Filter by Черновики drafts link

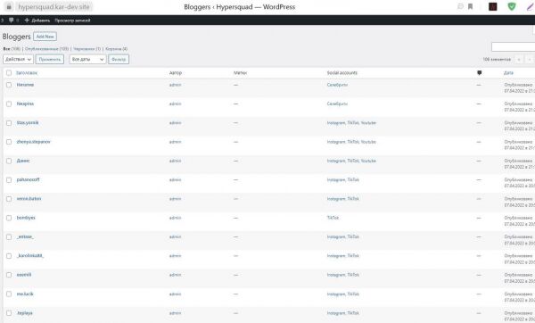87,49
